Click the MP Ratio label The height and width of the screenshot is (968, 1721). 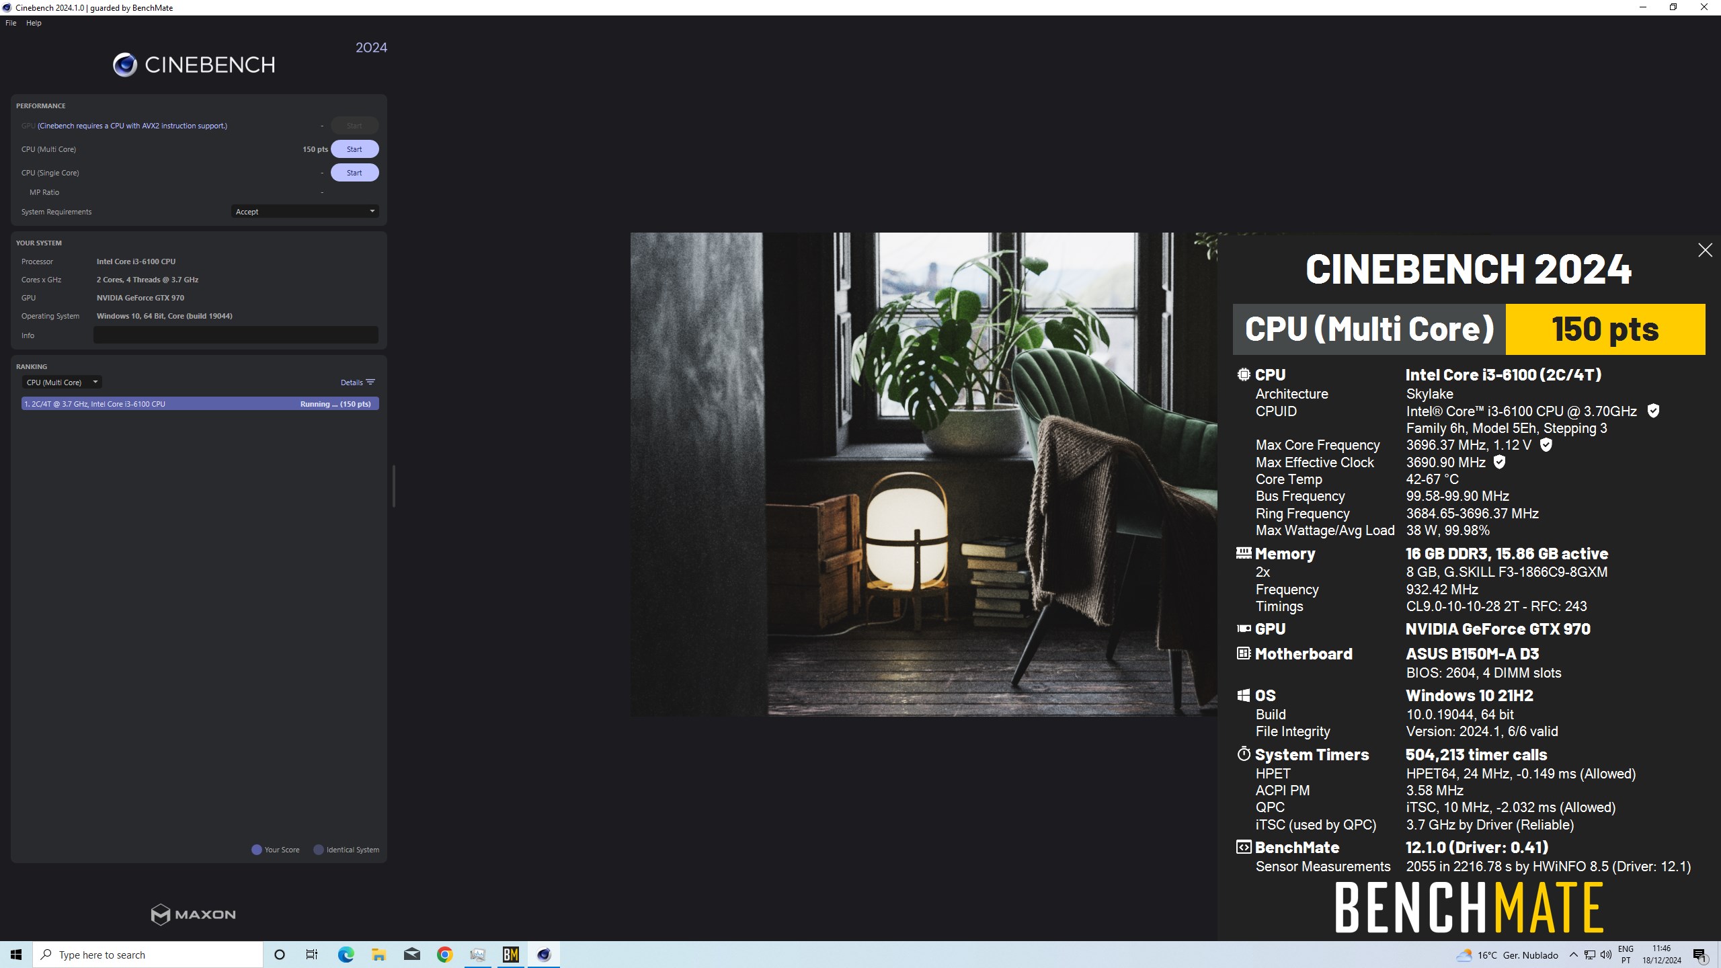44,192
